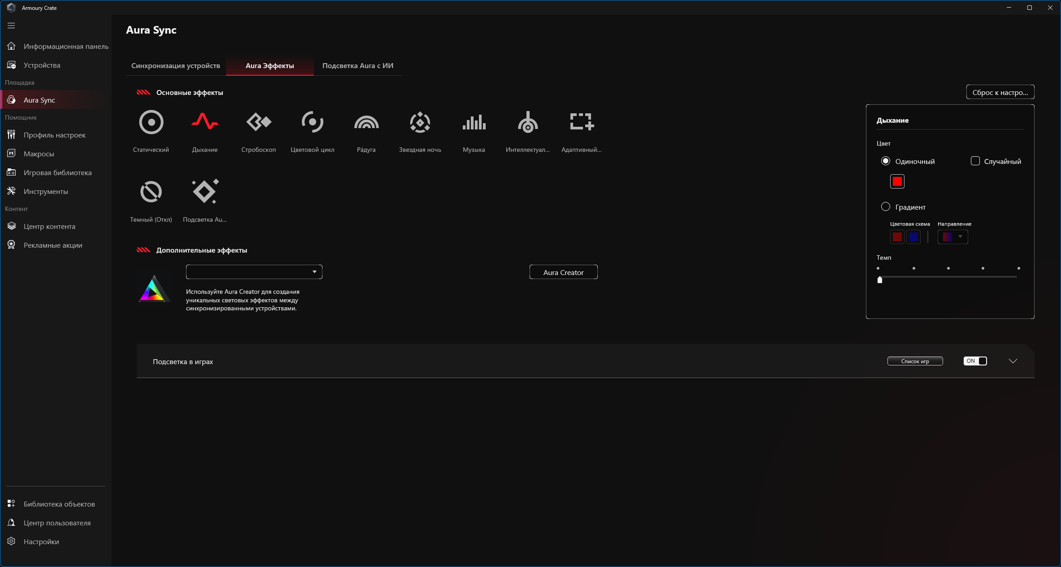The width and height of the screenshot is (1061, 567).
Task: Open Устройства devices page
Action: click(56, 65)
